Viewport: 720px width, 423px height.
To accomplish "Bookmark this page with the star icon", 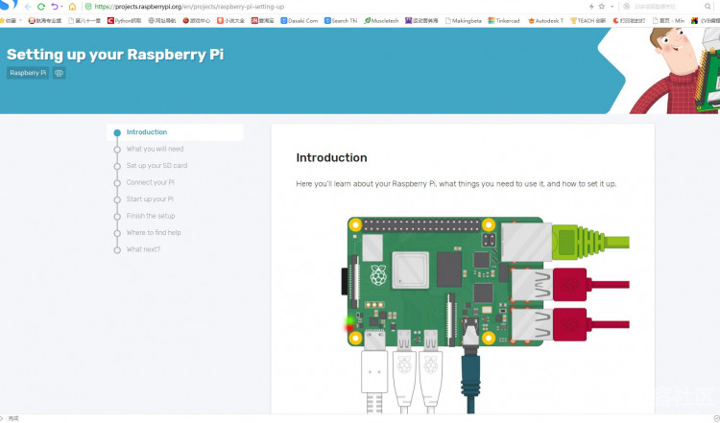I will (602, 7).
